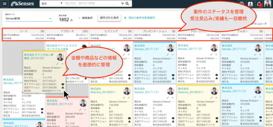Plus icon on blue プレゼンテーション Senses_20171121 card
Viewport: 273px width, 127px height.
[172, 54]
